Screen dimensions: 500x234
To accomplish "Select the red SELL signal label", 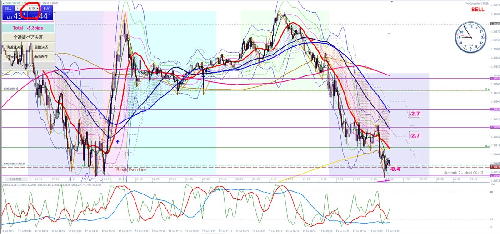I will tap(478, 10).
